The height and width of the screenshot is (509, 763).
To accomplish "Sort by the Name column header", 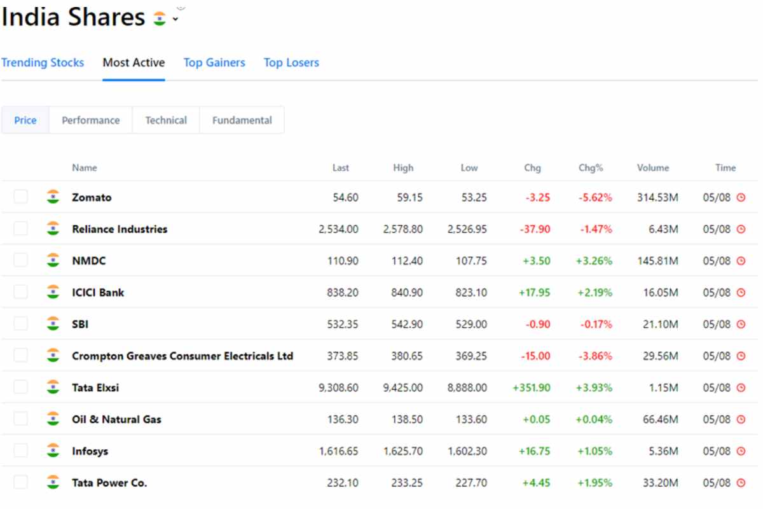I will [x=85, y=168].
